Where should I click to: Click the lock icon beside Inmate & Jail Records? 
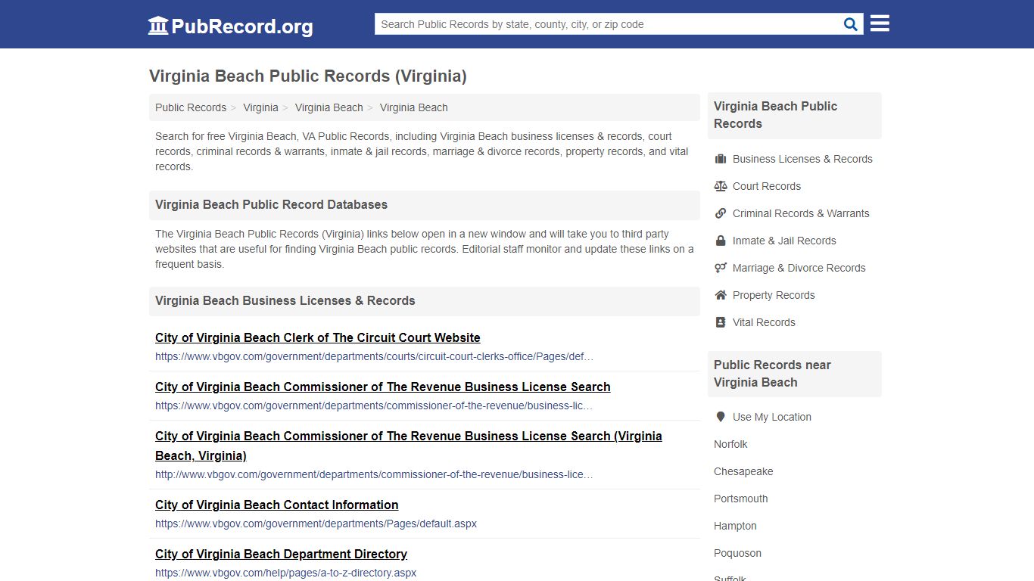721,241
